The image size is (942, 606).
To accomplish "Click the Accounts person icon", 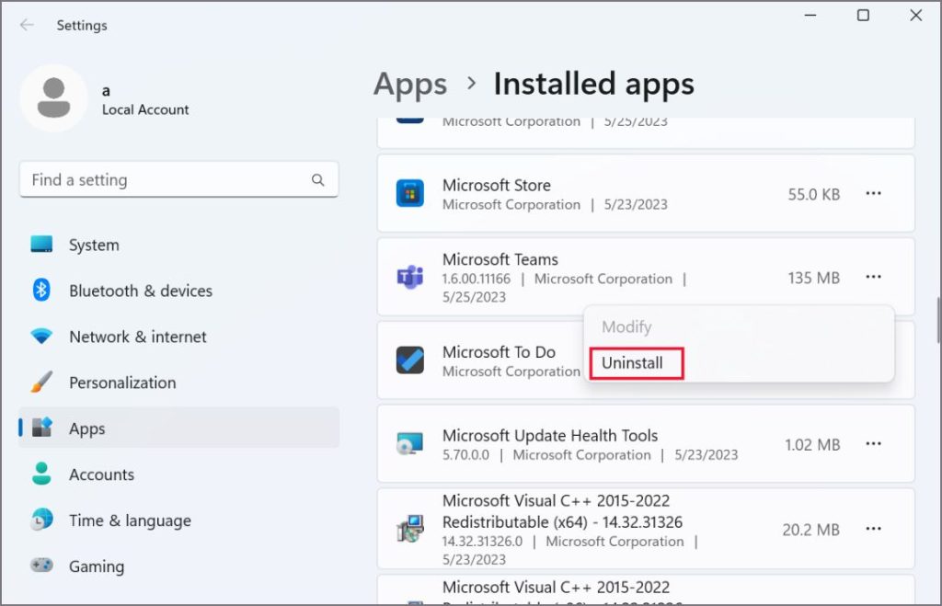I will tap(41, 474).
